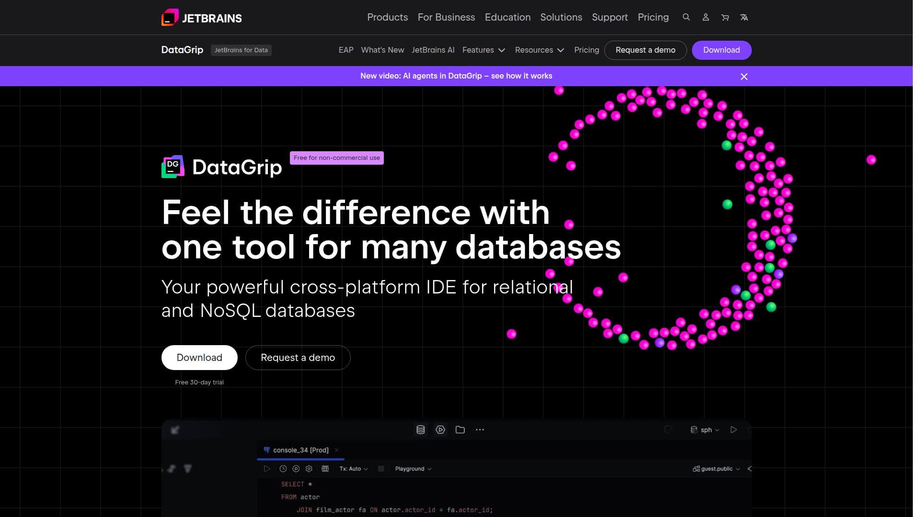Open the Playground mode dropdown

[413, 469]
